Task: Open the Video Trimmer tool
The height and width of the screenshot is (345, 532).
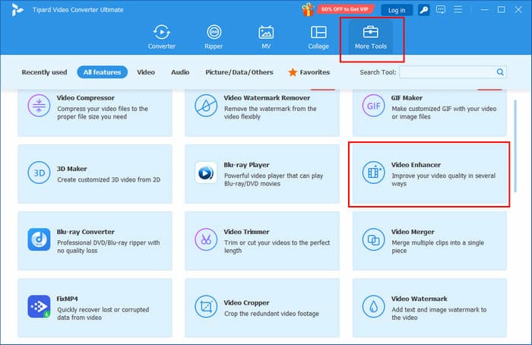Action: [261, 240]
